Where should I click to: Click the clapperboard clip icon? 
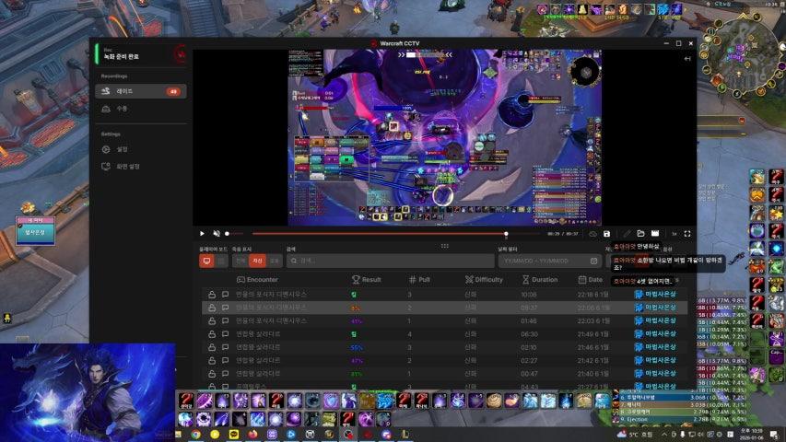pos(655,234)
